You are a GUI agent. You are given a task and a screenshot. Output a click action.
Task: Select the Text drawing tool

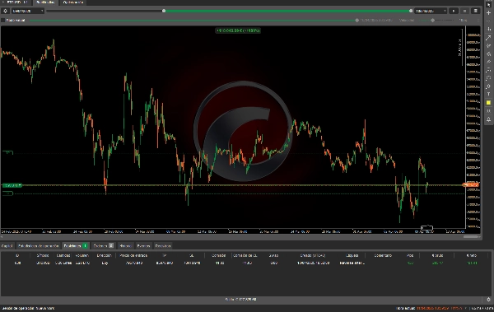tap(488, 94)
